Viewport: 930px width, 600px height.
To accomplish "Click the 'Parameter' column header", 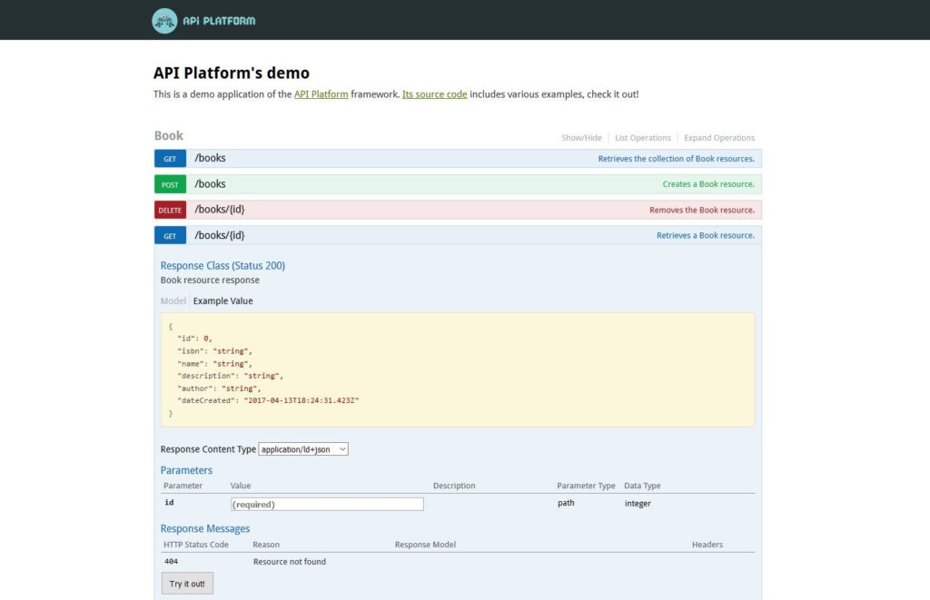I will click(183, 486).
